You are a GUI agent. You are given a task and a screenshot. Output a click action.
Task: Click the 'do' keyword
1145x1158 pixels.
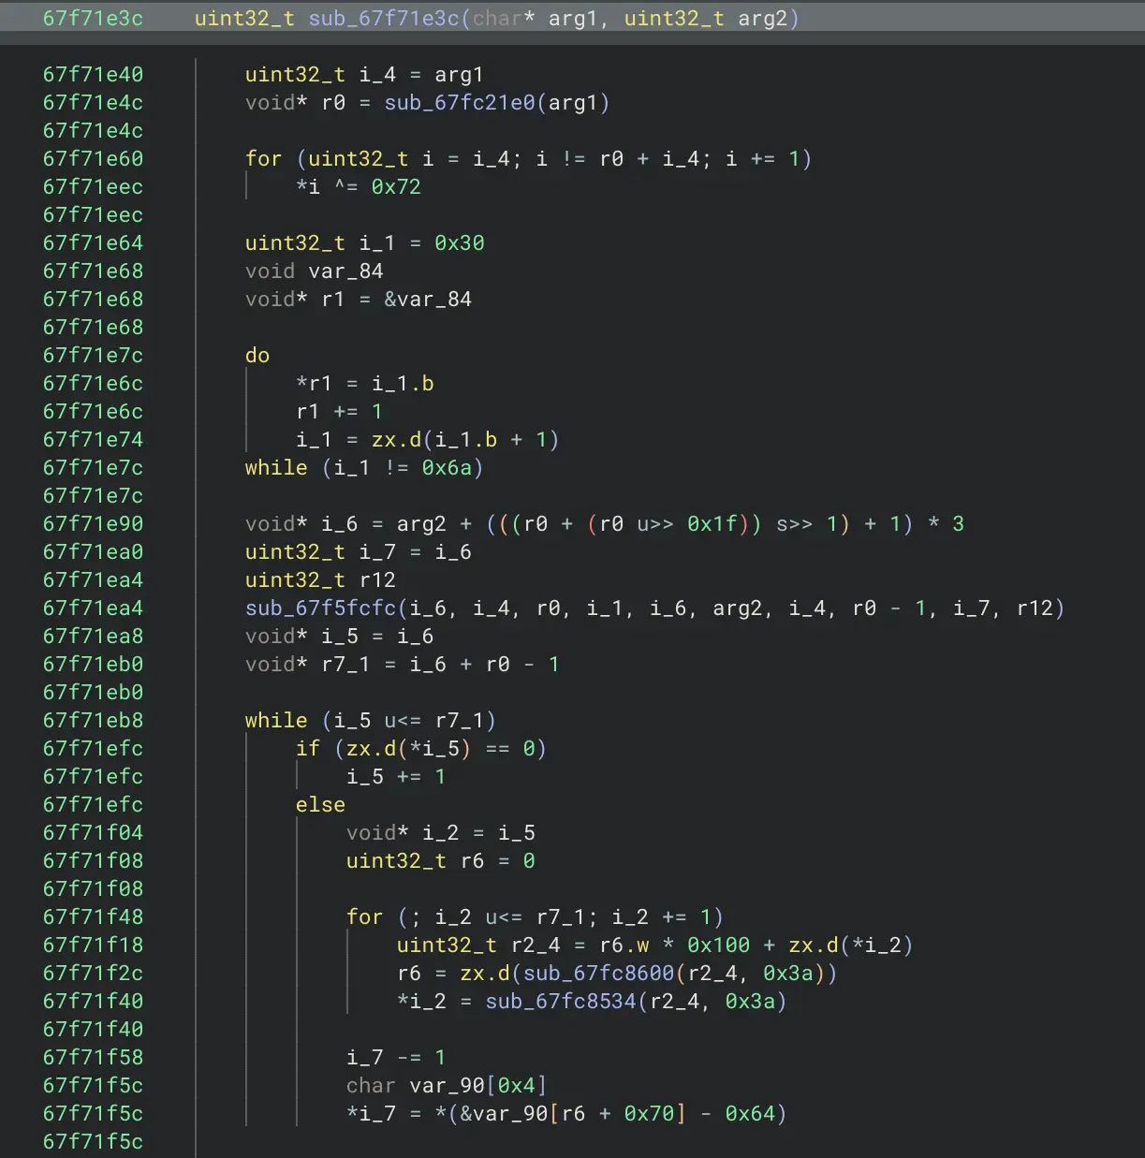(x=257, y=356)
